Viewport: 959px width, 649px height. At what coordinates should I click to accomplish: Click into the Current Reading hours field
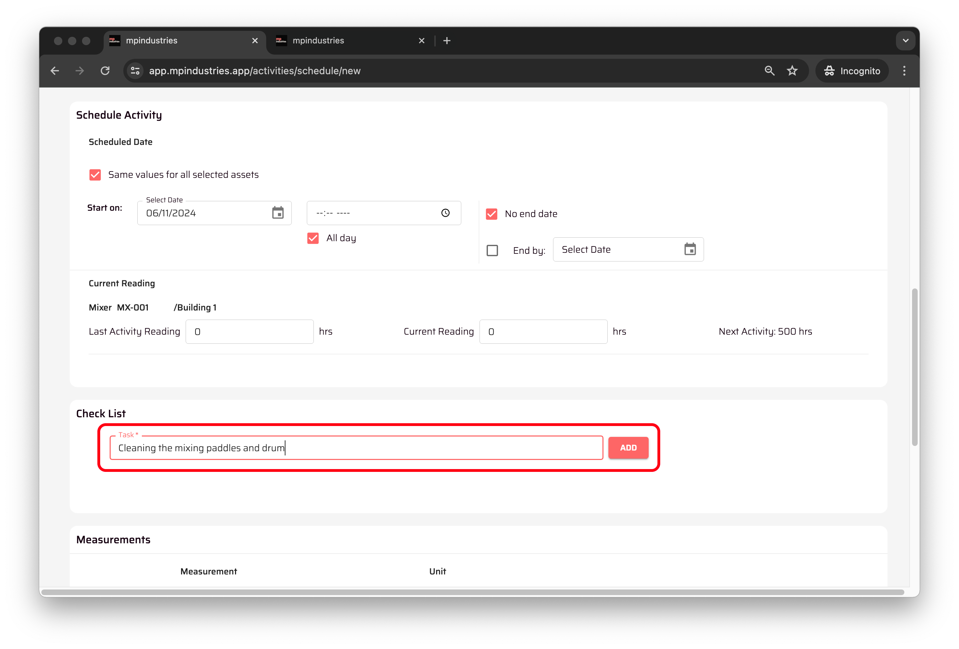coord(543,332)
